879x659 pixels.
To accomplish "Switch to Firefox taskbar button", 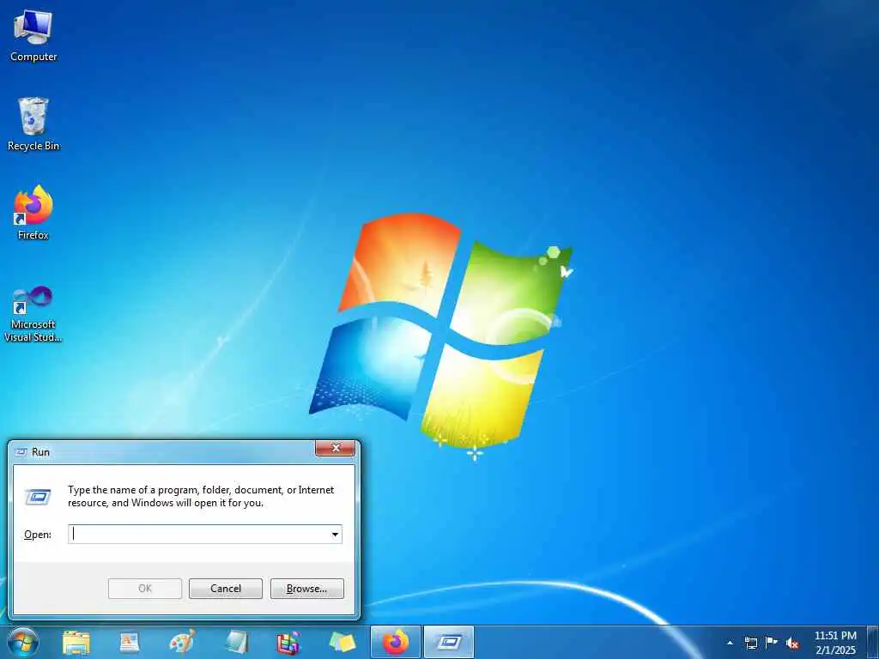I will (x=395, y=642).
